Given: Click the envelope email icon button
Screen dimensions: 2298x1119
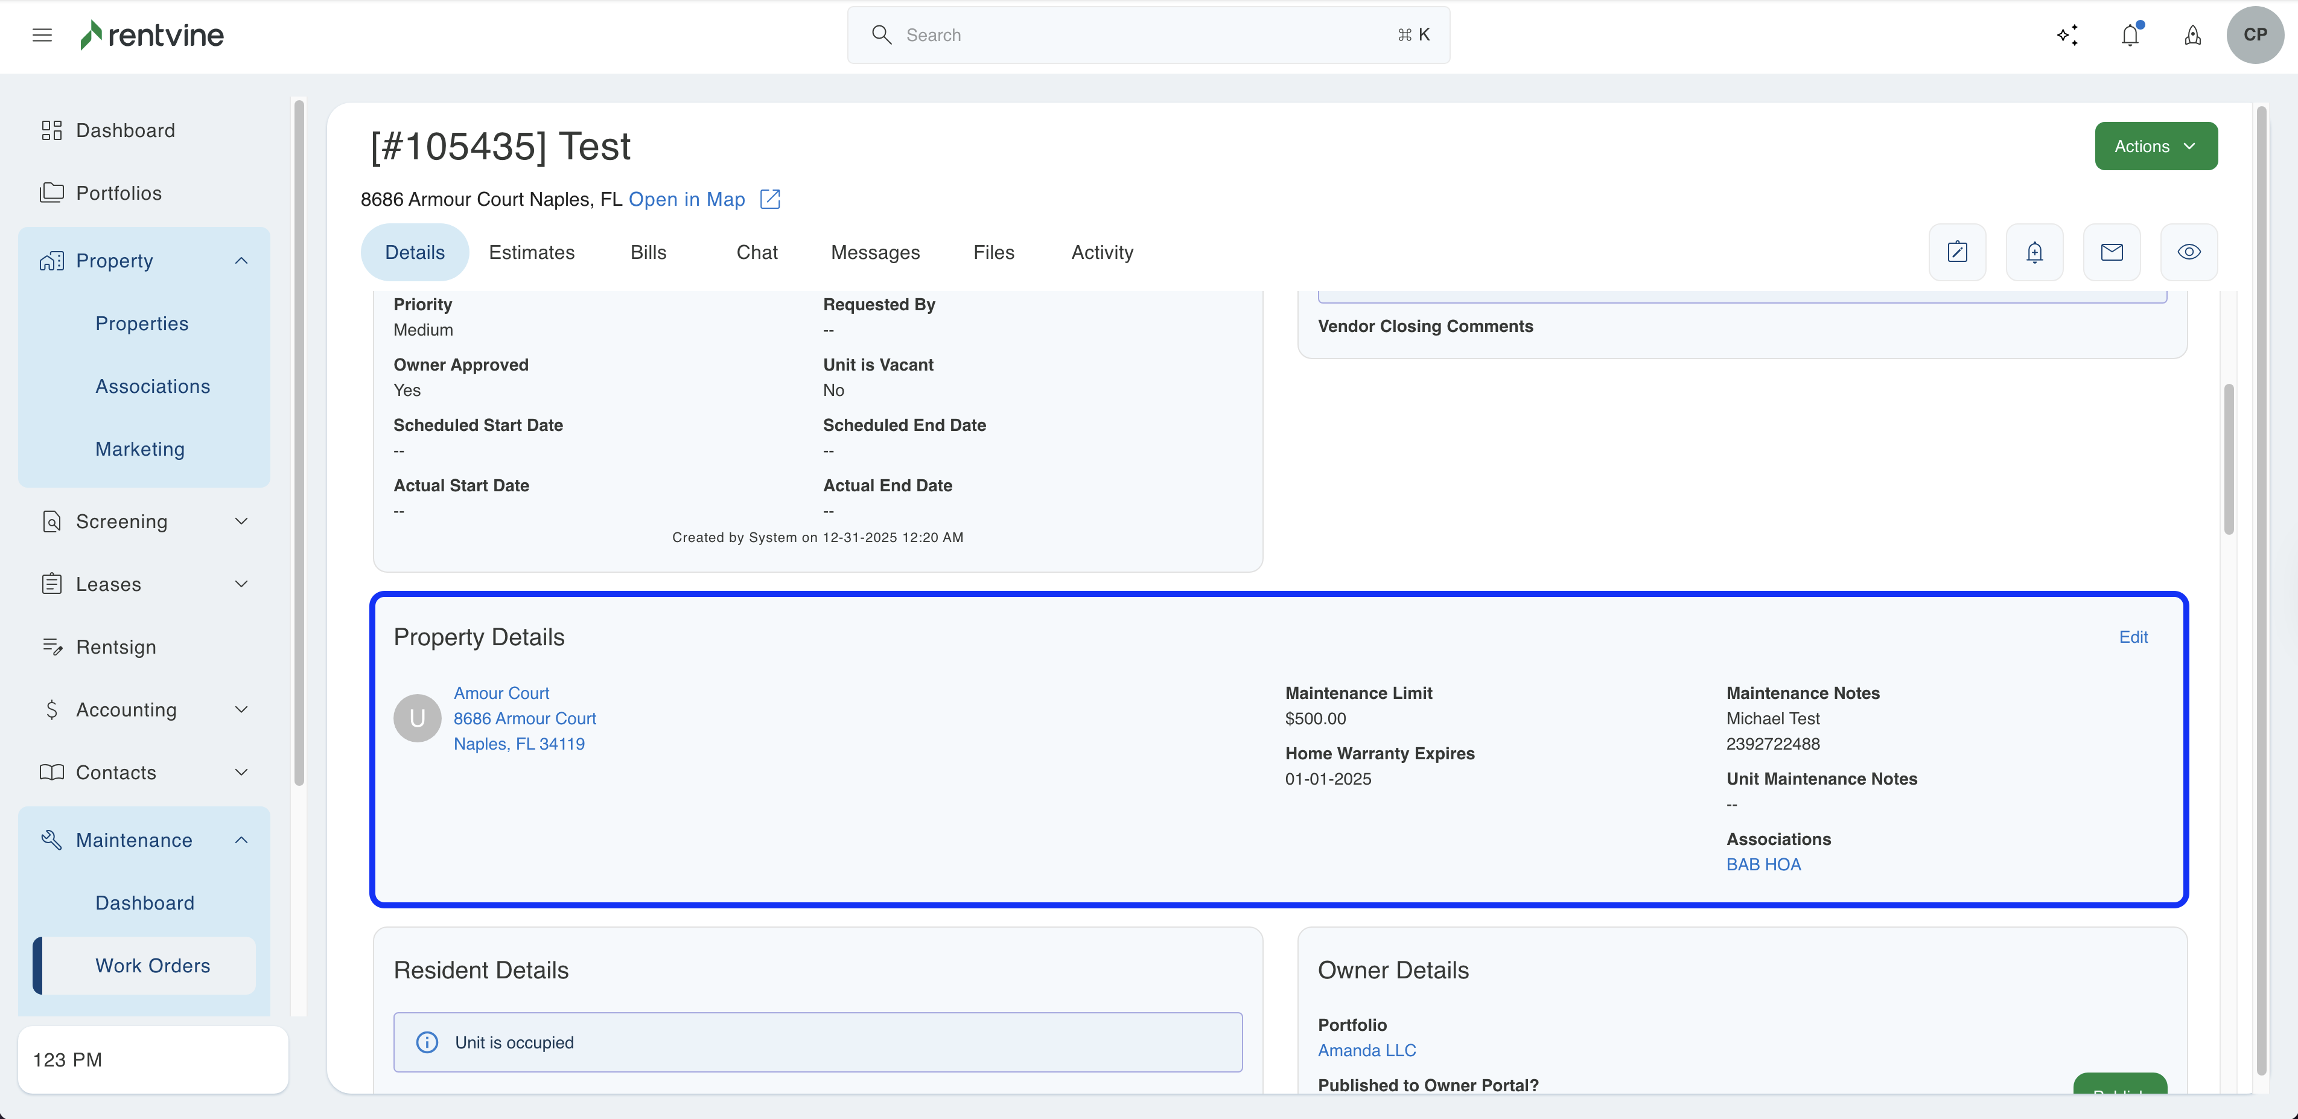Looking at the screenshot, I should click(2112, 252).
